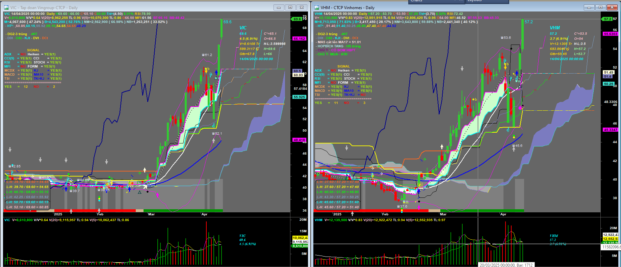The image size is (621, 267).
Task: Click the 57.4184 value on VIC price axis
Action: pyautogui.click(x=300, y=89)
